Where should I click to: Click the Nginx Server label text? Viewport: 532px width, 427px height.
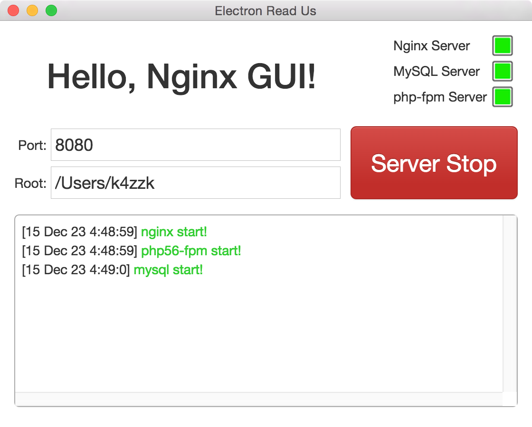[x=431, y=46]
